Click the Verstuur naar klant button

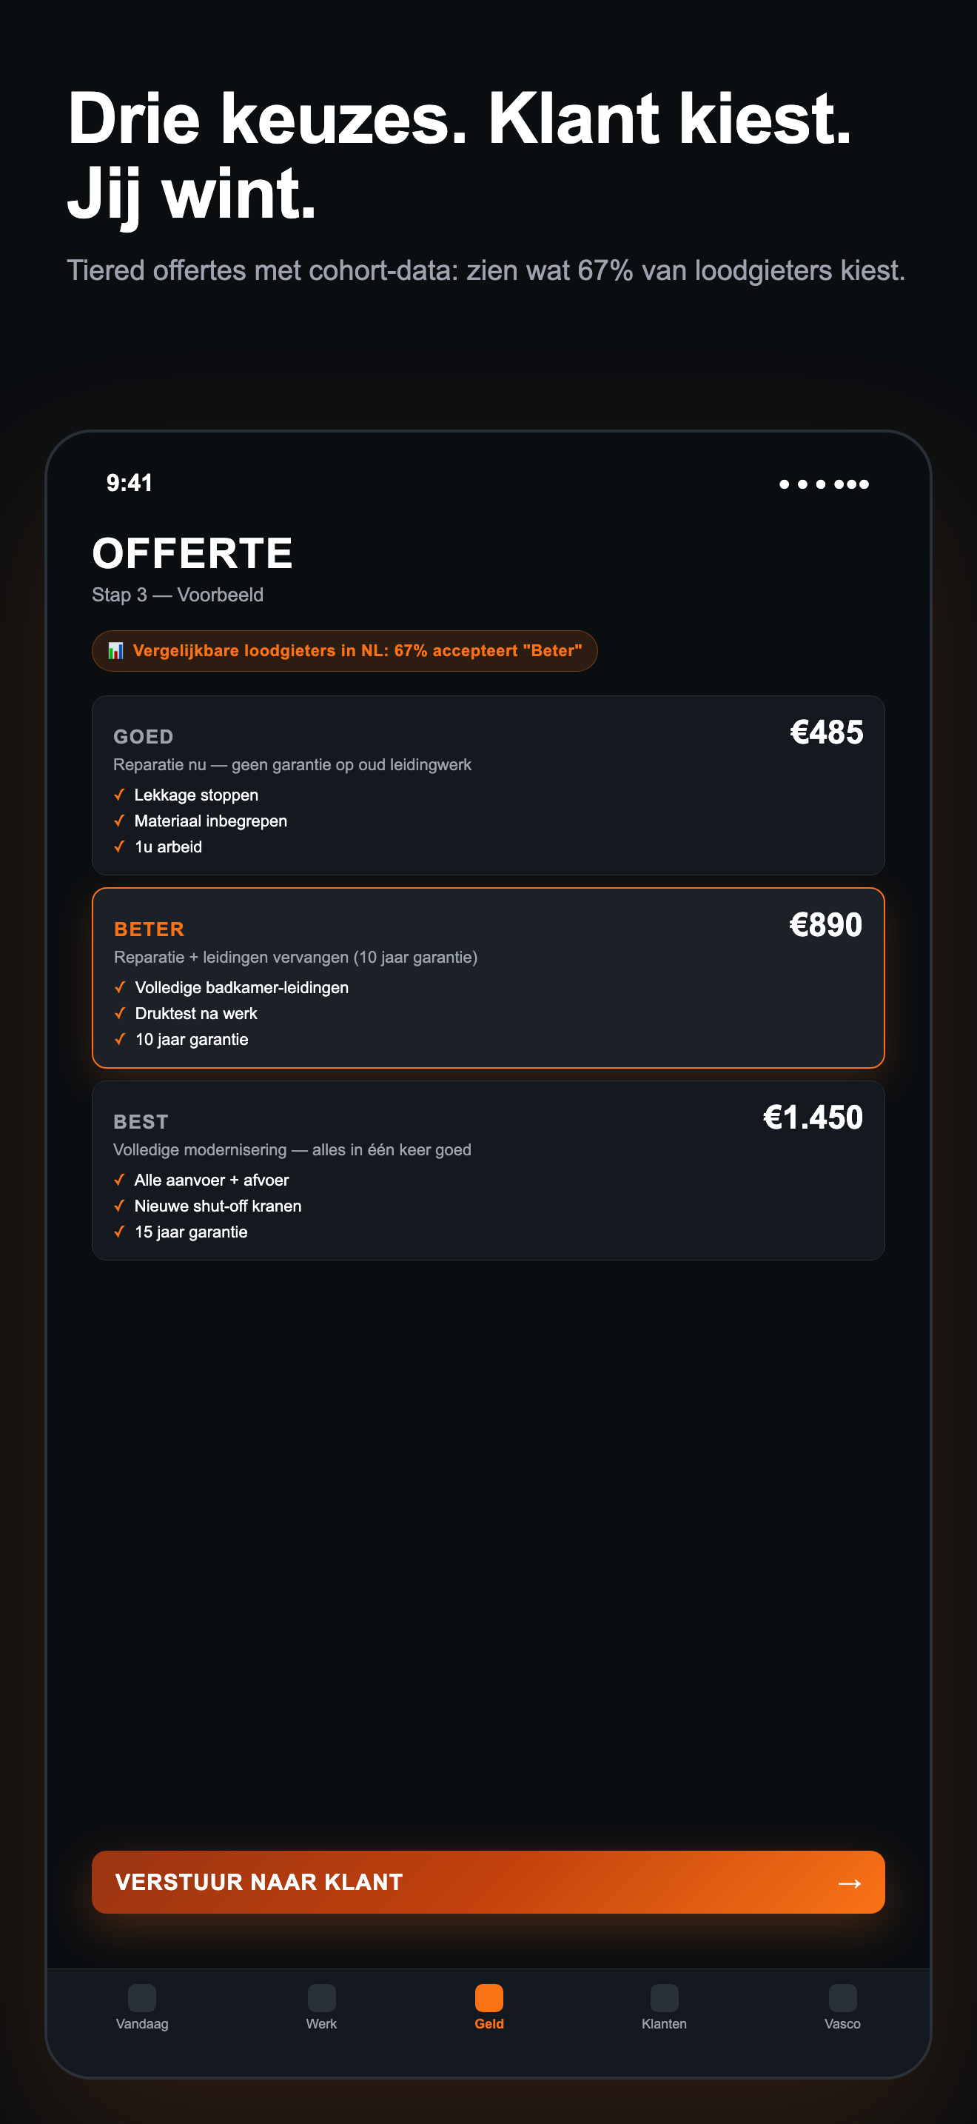click(488, 1883)
